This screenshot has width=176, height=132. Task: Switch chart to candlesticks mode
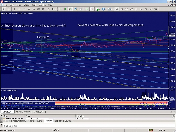[x=66, y=9]
